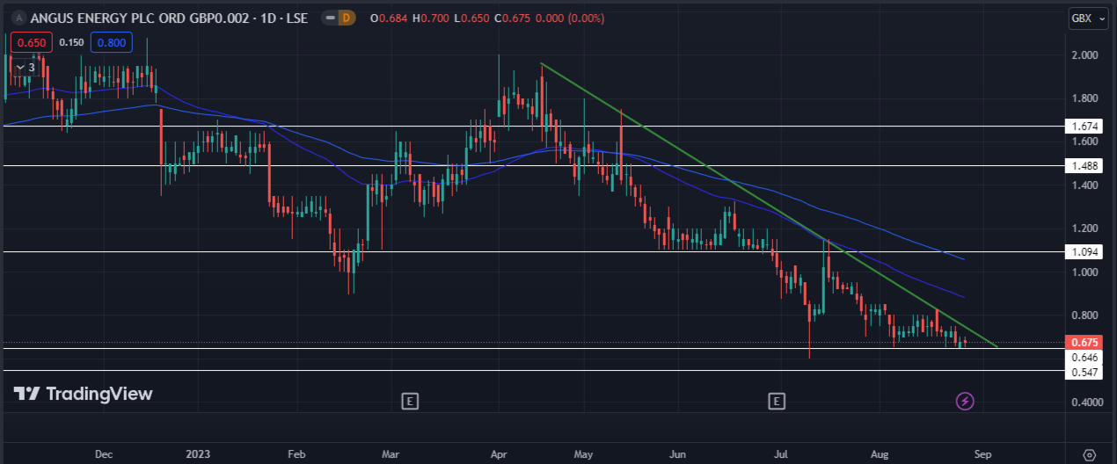The width and height of the screenshot is (1117, 464).
Task: Click the Feb label on time axis
Action: 296,454
